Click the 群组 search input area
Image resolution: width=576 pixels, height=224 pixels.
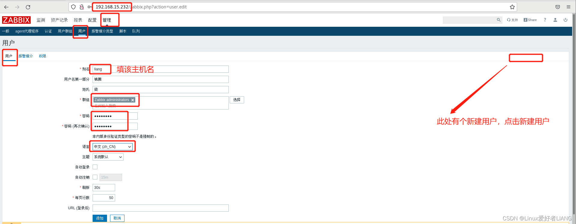click(161, 103)
